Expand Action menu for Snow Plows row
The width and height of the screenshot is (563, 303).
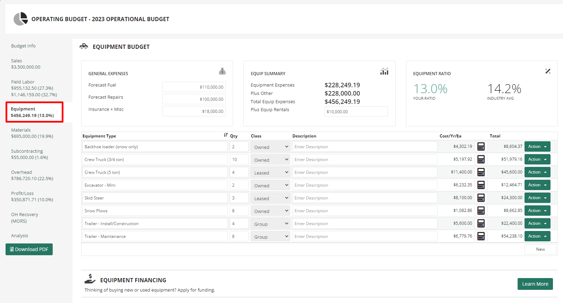(537, 211)
